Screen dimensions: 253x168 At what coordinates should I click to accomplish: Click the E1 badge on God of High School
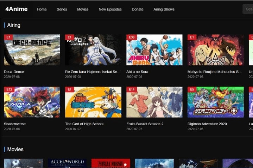70,89
